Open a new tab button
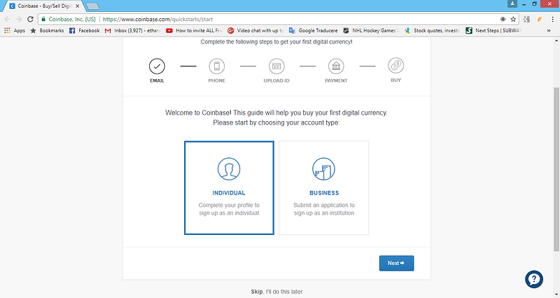Image resolution: width=560 pixels, height=298 pixels. point(92,6)
